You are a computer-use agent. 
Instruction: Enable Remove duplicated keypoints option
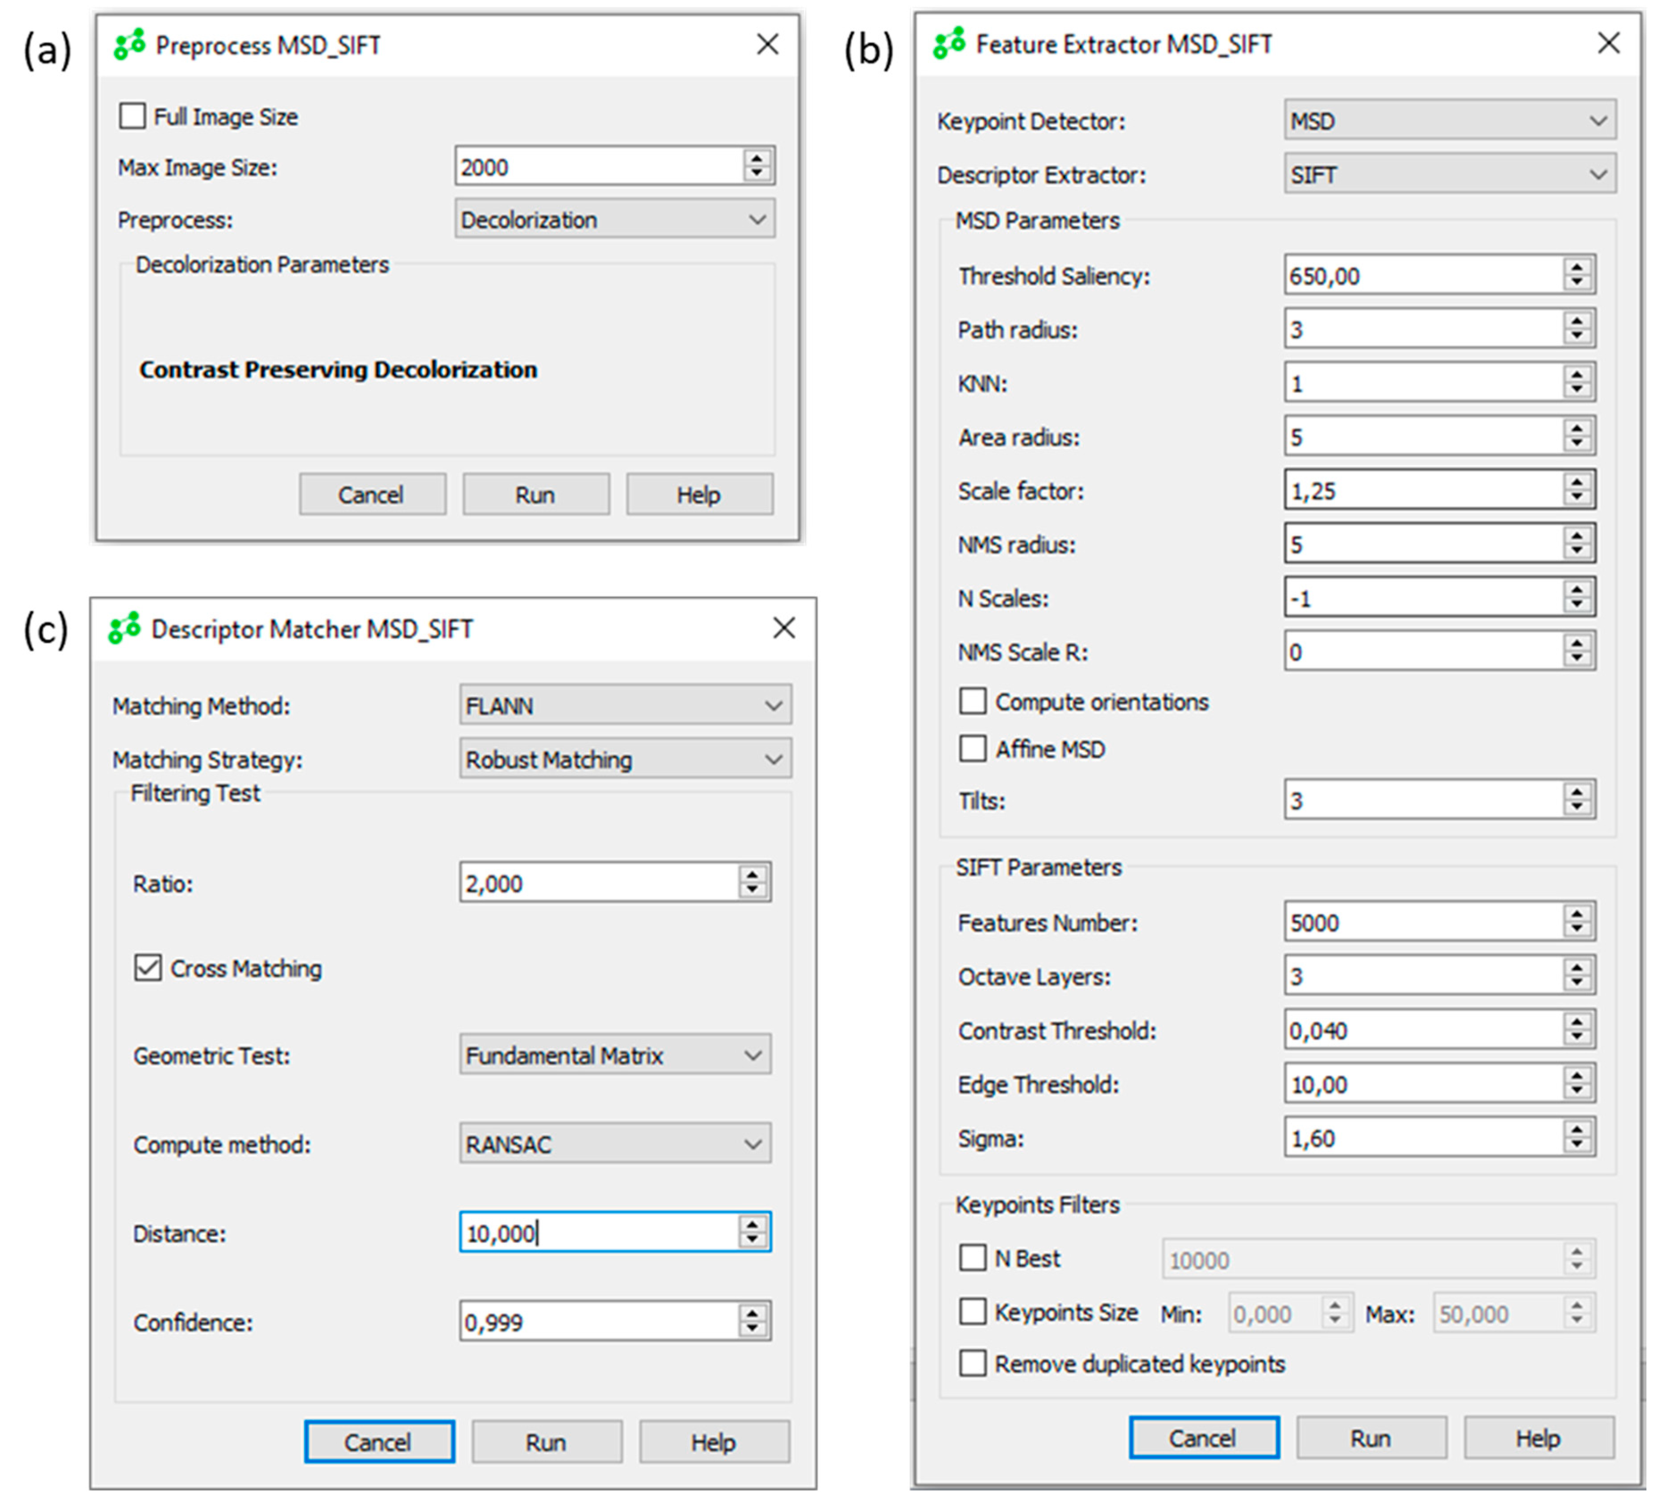coord(972,1363)
